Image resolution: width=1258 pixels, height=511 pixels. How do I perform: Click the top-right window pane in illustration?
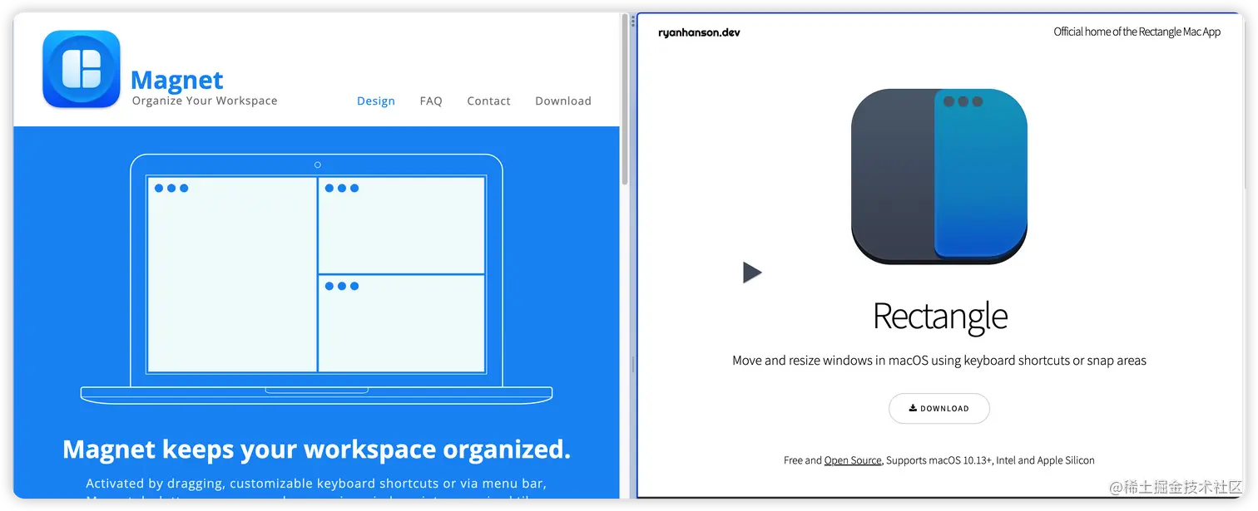click(402, 225)
